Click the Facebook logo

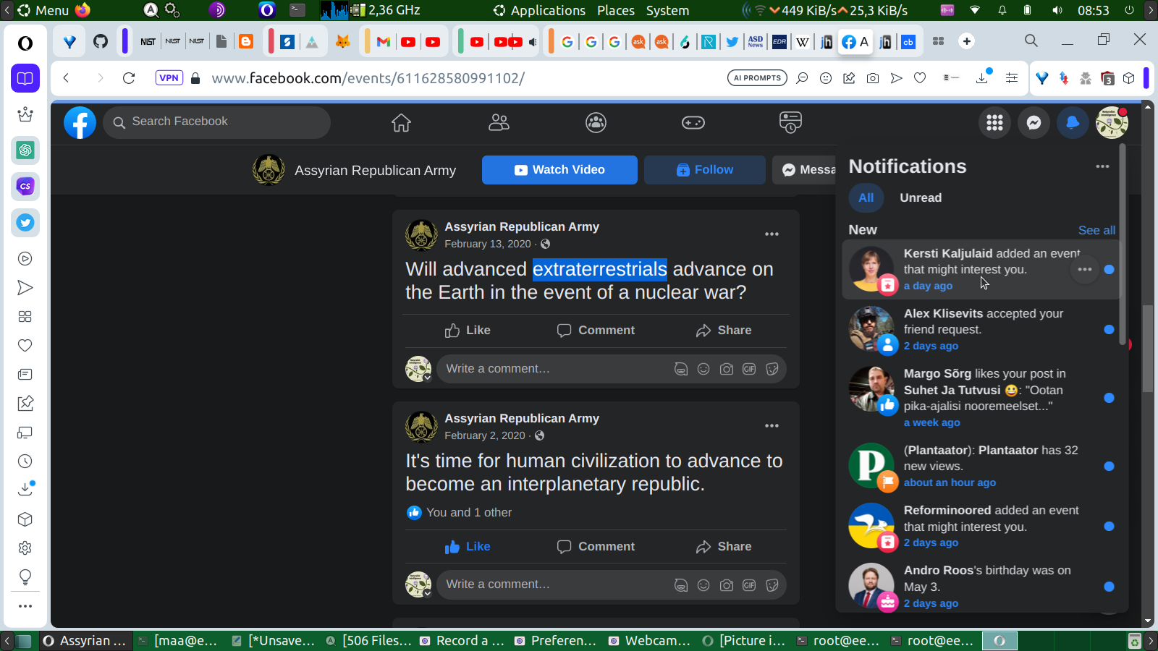[x=80, y=123]
